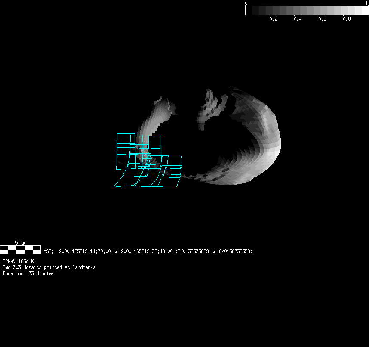Click the MSI end time 2000-165T19:38:49.00
The image size is (369, 347).
147,251
